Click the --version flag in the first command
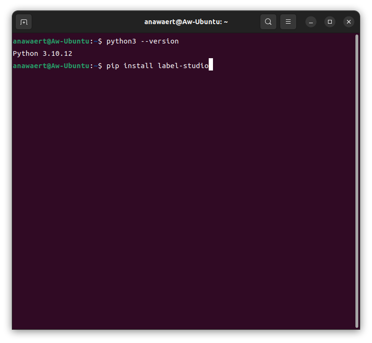This screenshot has height=343, width=372. coord(159,41)
